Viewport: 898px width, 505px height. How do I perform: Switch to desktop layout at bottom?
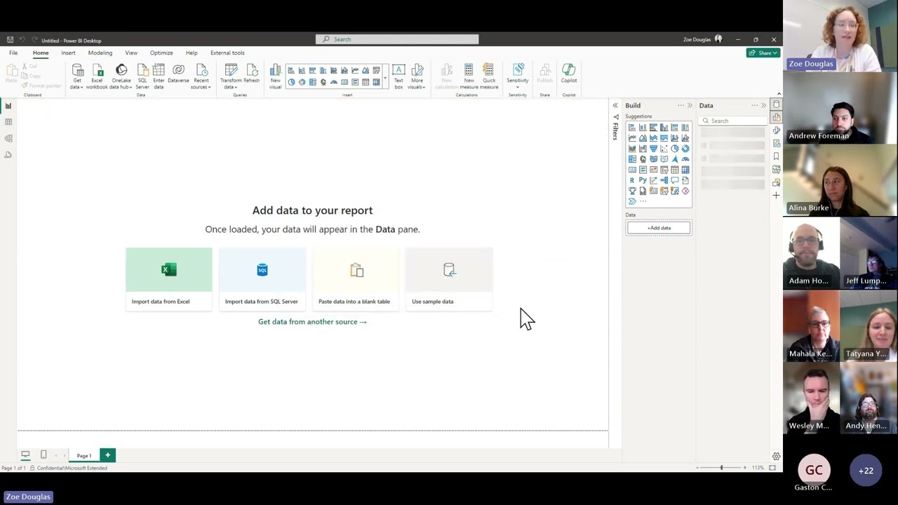click(25, 454)
